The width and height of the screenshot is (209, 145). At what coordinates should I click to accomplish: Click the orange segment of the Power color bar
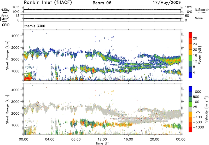point(190,47)
